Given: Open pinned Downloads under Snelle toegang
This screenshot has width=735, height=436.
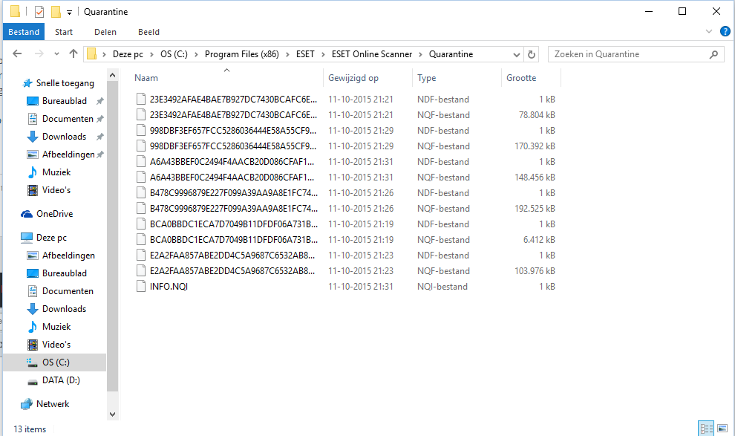Looking at the screenshot, I should (x=64, y=137).
